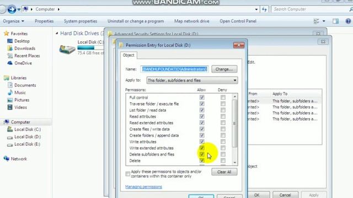Open Managing permissions link
Viewport: 353px width, 198px height.
(143, 186)
